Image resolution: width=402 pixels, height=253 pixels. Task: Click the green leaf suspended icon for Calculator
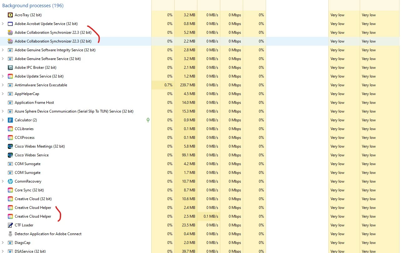click(148, 120)
